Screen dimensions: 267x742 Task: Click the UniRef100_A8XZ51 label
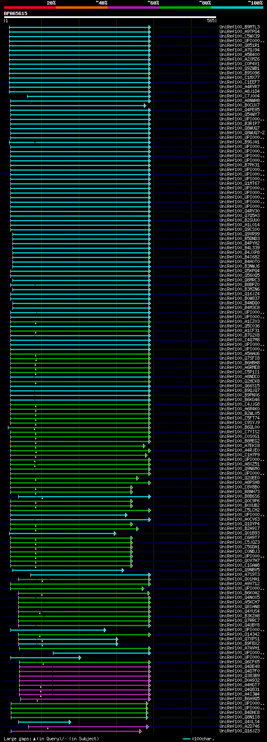239,464
